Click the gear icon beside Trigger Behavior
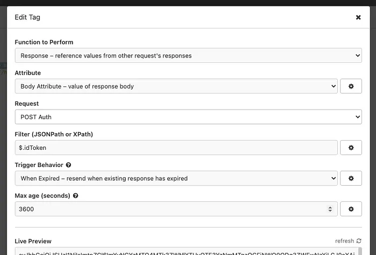Screen dimensions: 376x255 351,178
